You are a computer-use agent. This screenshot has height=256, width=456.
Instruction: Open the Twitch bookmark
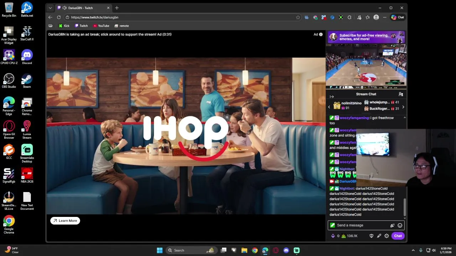pos(81,26)
